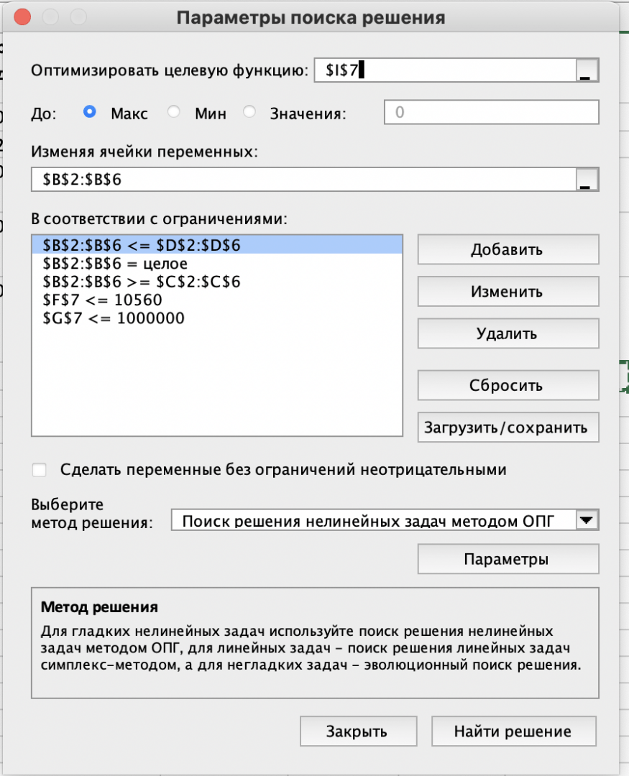The height and width of the screenshot is (776, 629).
Task: Click Сбросить to reset solver settings
Action: pyautogui.click(x=508, y=384)
